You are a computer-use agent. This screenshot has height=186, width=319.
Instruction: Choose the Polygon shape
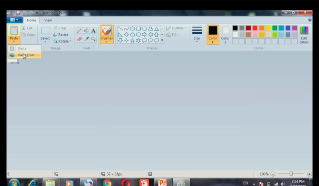click(x=150, y=29)
